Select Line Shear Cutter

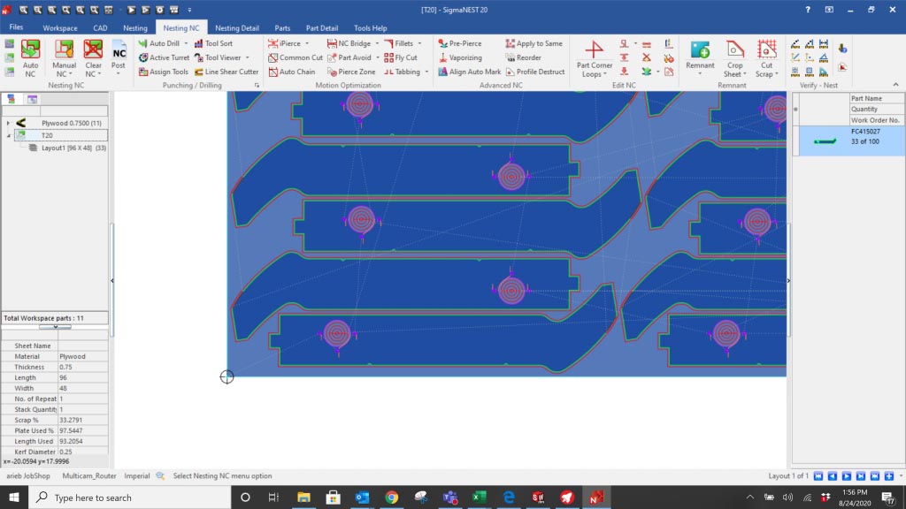(x=226, y=72)
